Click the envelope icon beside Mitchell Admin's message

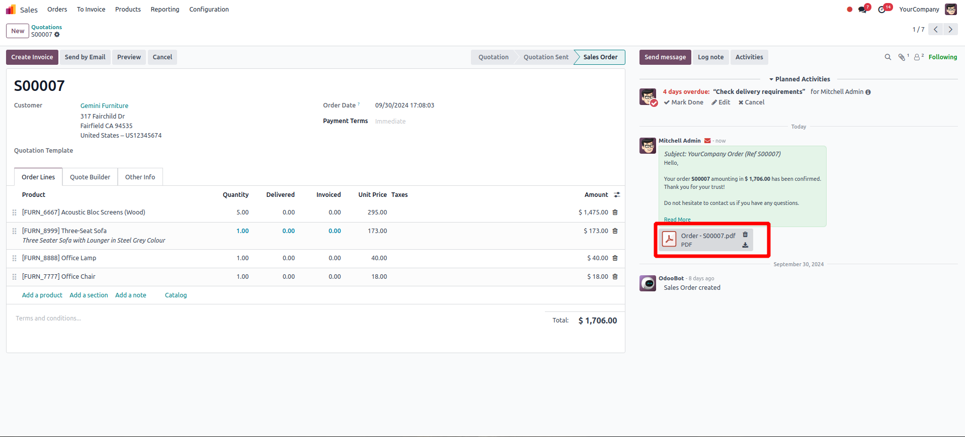(707, 141)
